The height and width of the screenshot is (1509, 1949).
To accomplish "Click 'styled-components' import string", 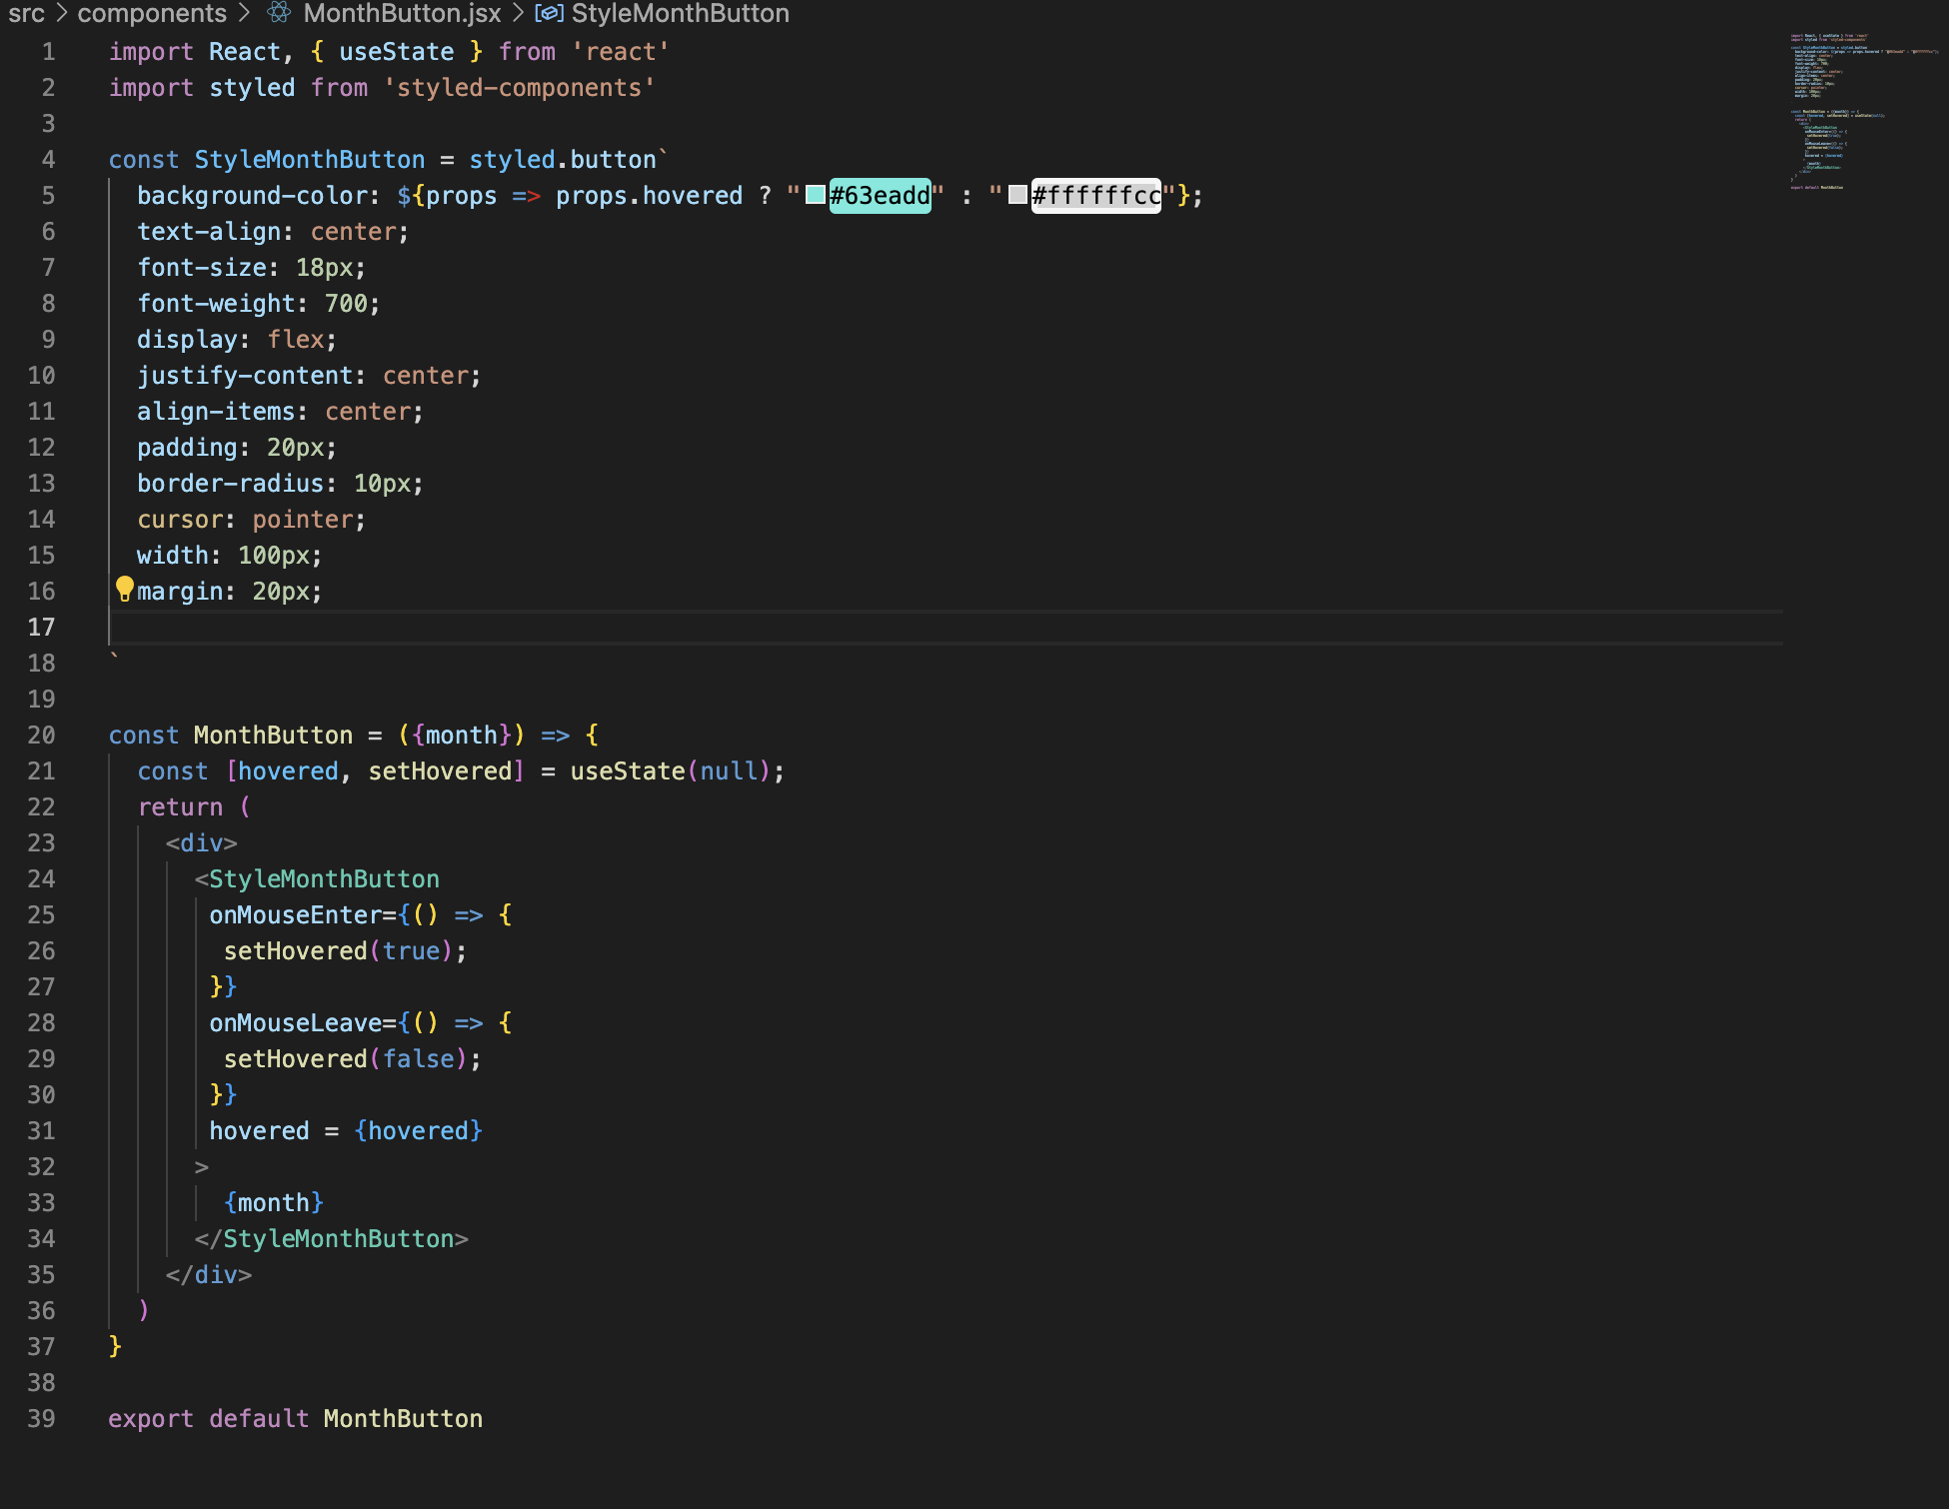I will click(x=520, y=88).
